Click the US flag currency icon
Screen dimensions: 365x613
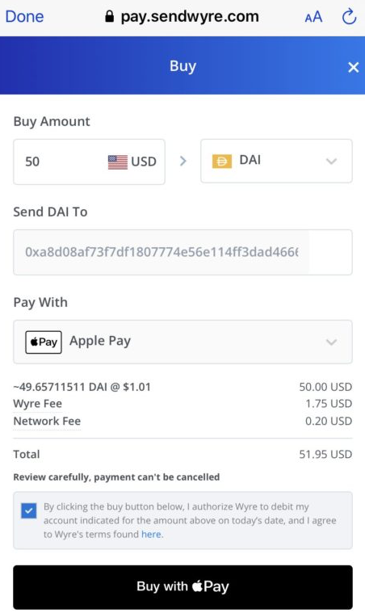click(118, 162)
